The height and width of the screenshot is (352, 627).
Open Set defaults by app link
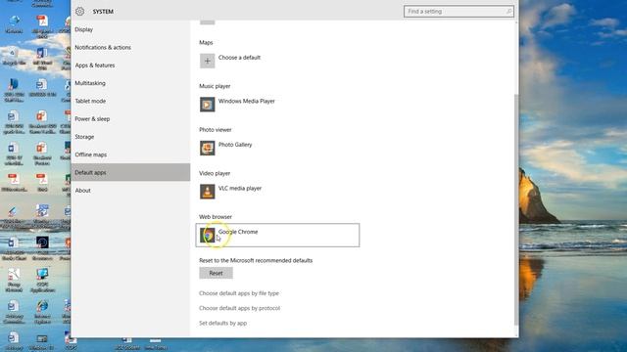[222, 324]
